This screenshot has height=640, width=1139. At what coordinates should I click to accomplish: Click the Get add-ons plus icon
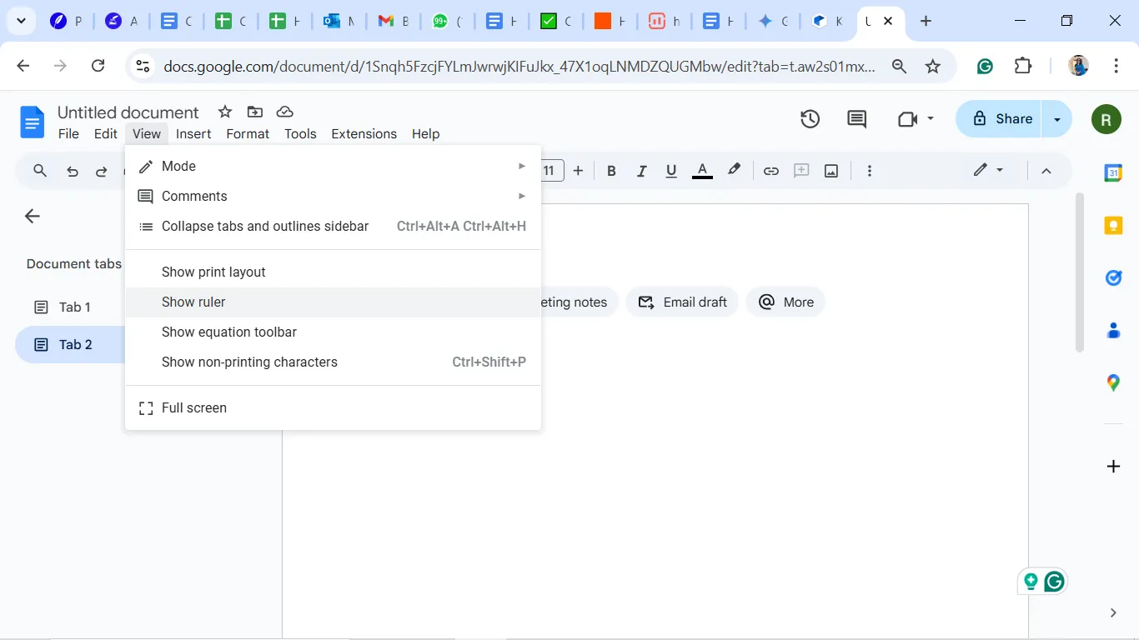tap(1113, 466)
